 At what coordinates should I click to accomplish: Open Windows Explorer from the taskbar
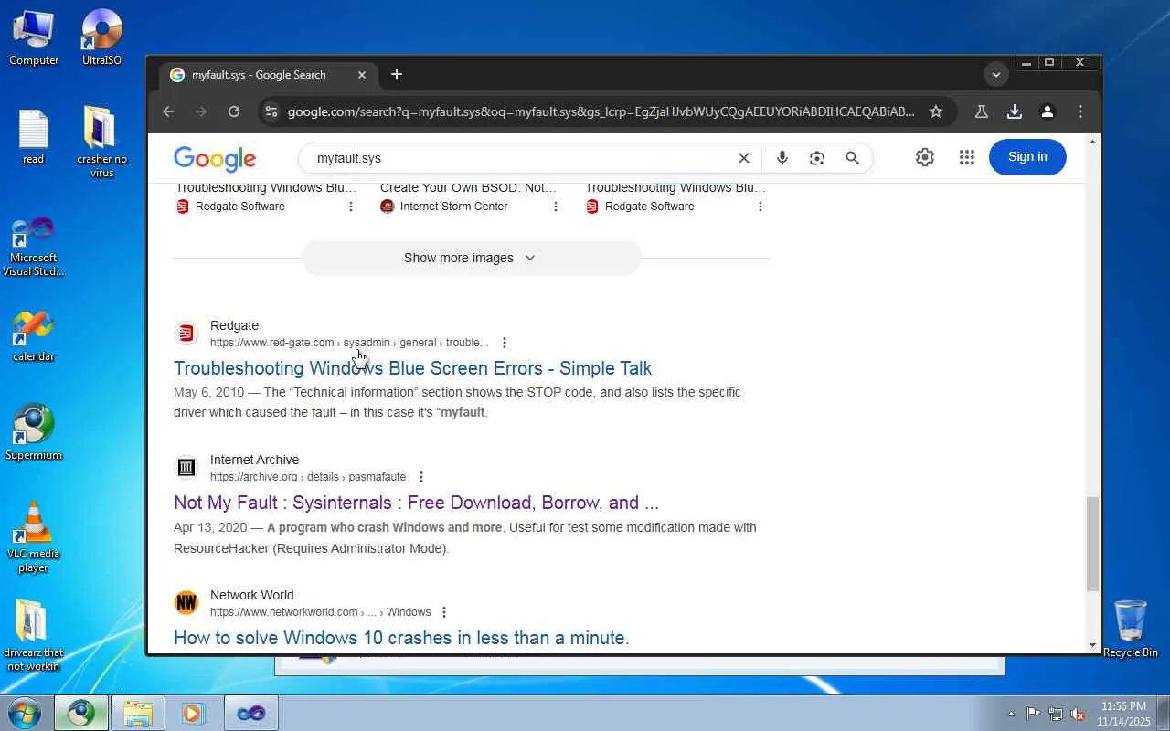[138, 714]
